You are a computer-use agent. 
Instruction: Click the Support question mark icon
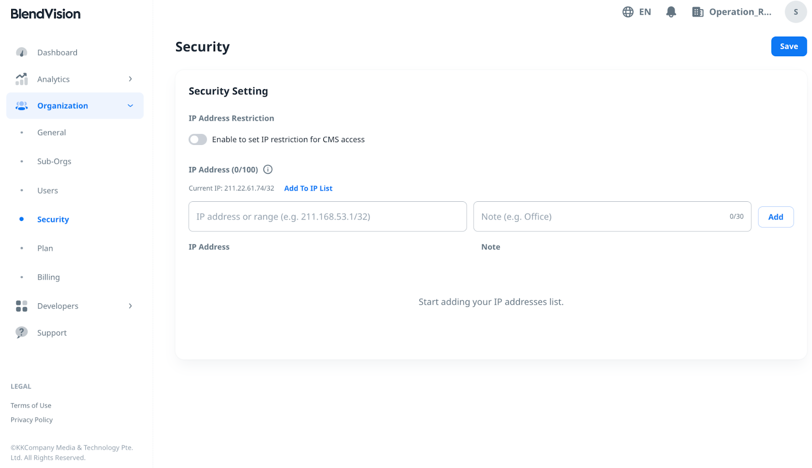point(21,333)
